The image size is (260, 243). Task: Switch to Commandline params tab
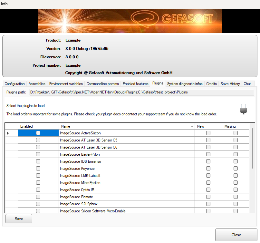tap(103, 84)
